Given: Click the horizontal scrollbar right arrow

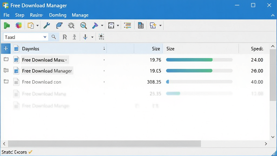Looking at the screenshot, I should pos(266,144).
